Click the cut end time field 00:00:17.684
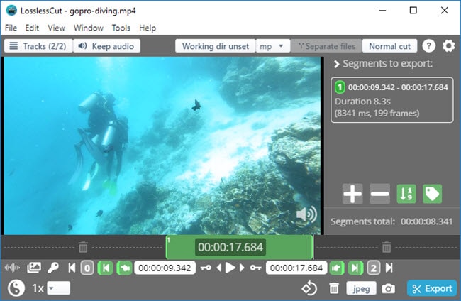The height and width of the screenshot is (301, 461). click(x=296, y=268)
